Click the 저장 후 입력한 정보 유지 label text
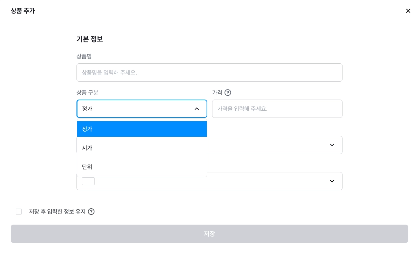Screen dimensions: 419x254 pyautogui.click(x=57, y=212)
